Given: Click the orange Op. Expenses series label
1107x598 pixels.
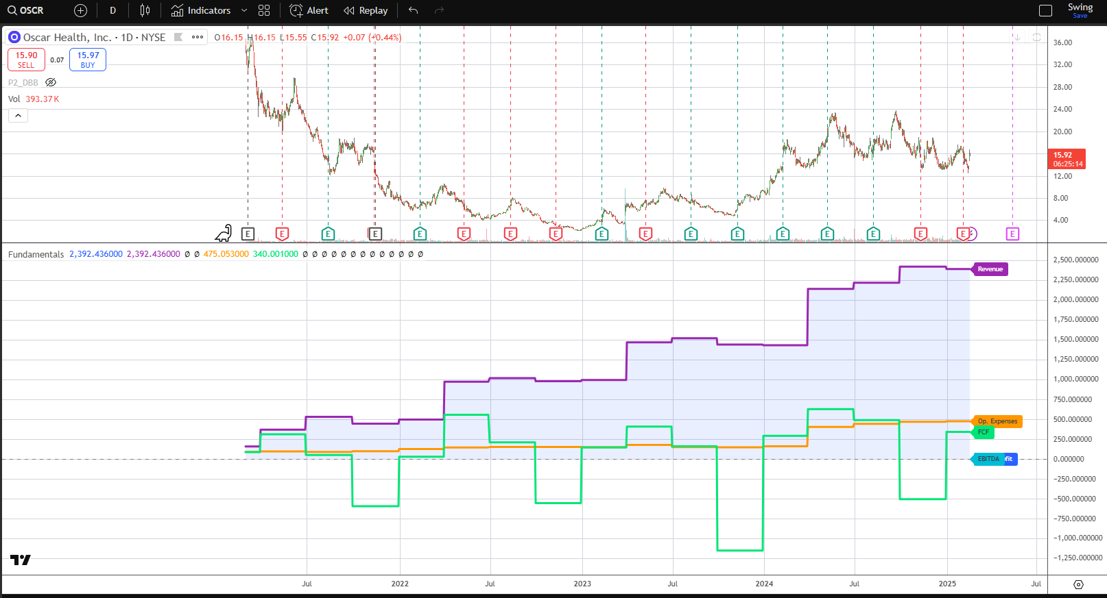Looking at the screenshot, I should (997, 421).
